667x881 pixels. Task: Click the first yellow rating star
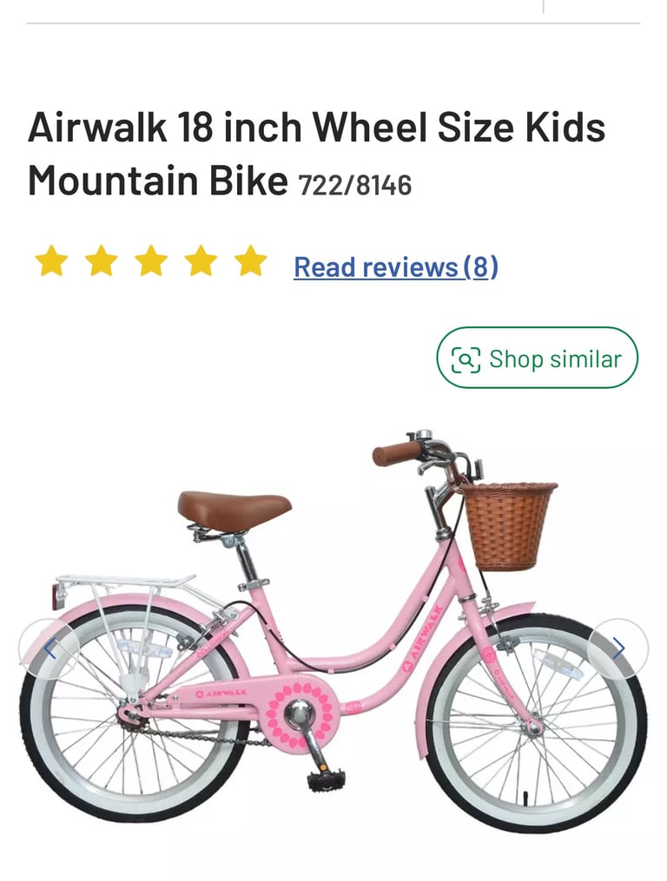click(51, 261)
